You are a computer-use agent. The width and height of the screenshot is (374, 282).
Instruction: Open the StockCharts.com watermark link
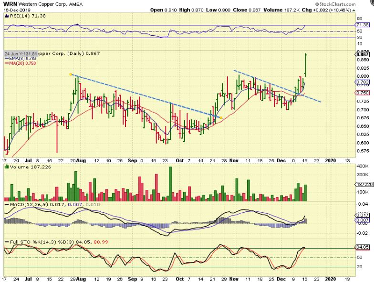tap(335, 4)
